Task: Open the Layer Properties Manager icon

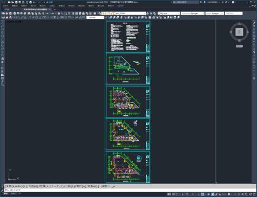Action: coord(100,14)
